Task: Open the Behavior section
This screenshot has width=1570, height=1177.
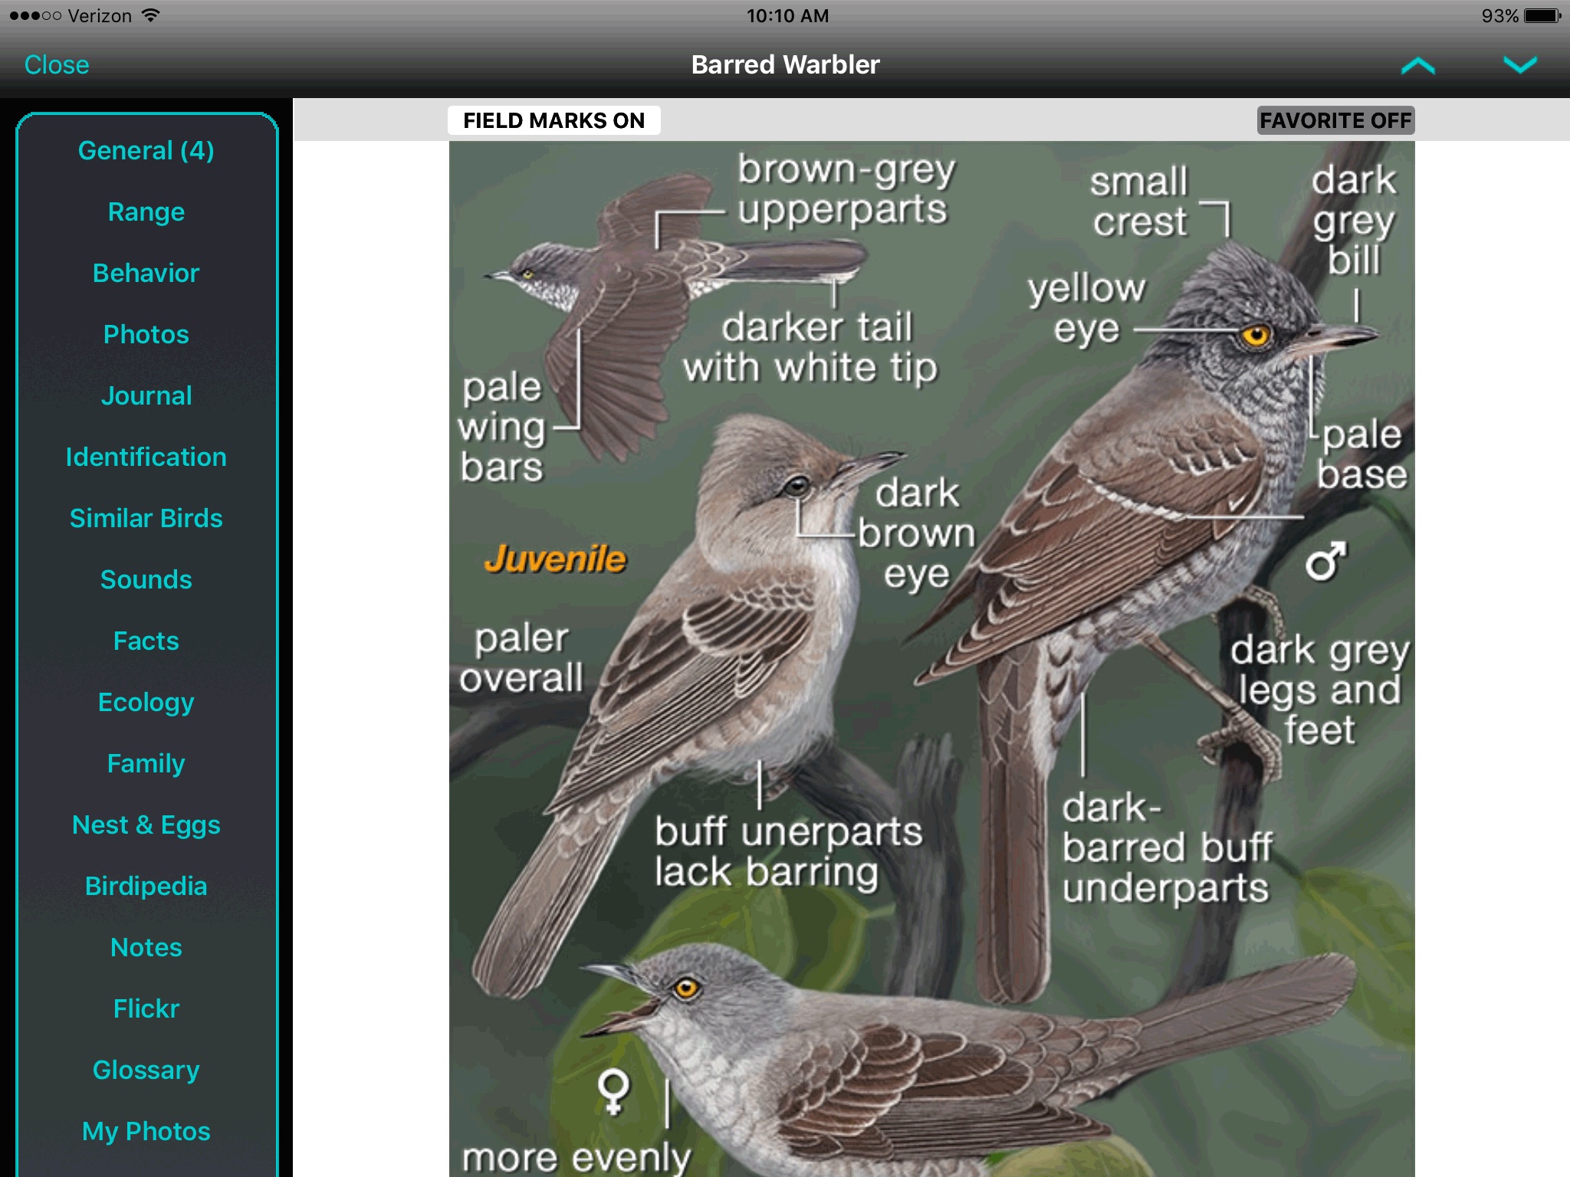Action: [146, 273]
